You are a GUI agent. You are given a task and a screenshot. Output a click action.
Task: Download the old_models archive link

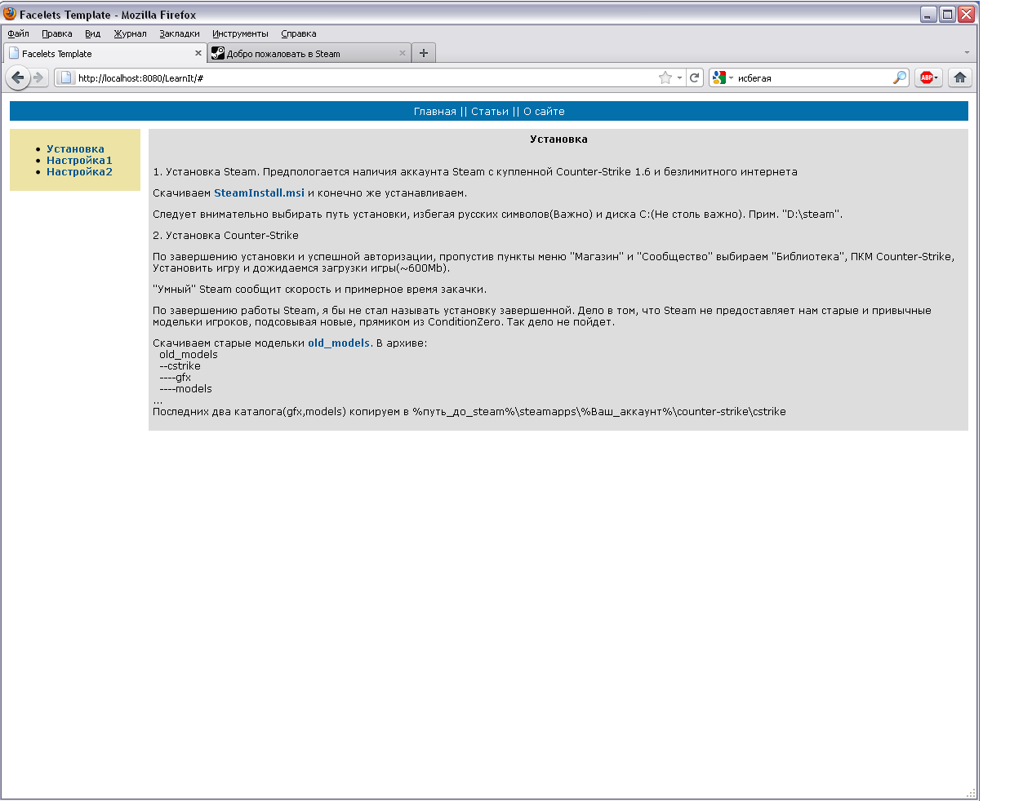(x=339, y=343)
